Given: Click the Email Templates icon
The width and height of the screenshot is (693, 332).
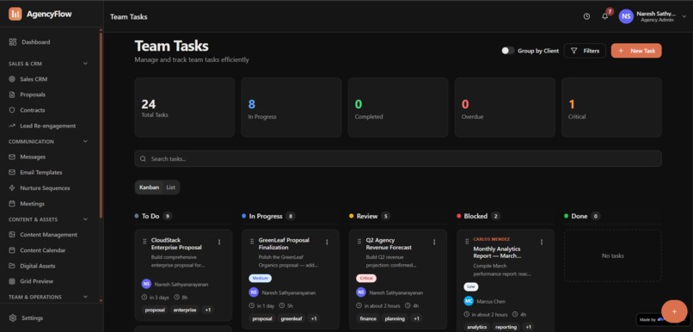Looking at the screenshot, I should click(x=12, y=172).
